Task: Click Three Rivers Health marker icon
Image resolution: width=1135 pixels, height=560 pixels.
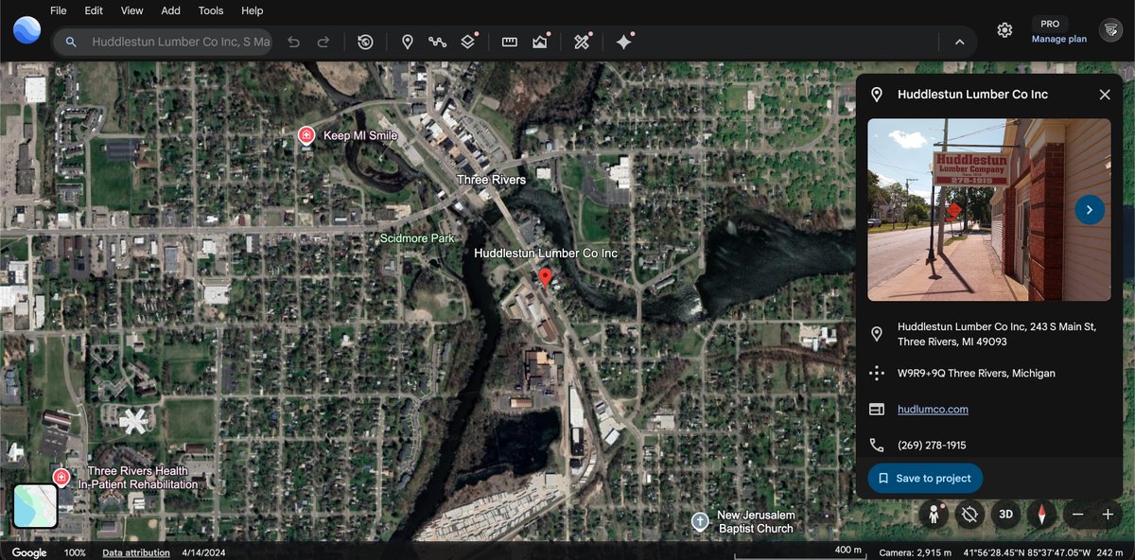Action: 61,477
